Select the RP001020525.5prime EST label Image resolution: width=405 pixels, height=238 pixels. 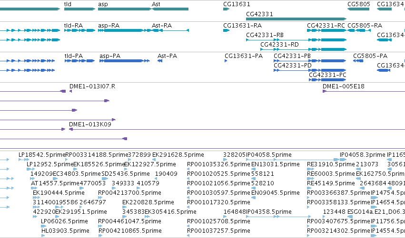coord(218,174)
